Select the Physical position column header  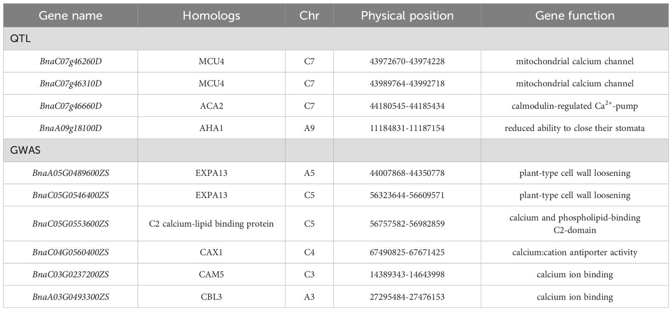click(407, 16)
